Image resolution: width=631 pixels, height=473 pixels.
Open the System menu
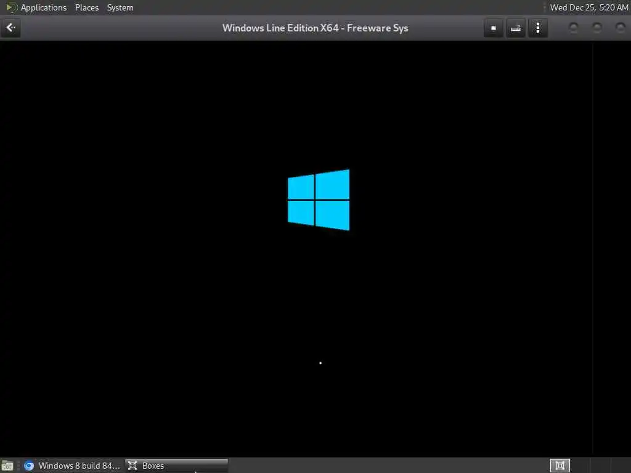coord(120,7)
